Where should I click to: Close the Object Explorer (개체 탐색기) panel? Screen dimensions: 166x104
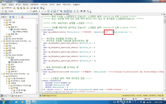click(x=37, y=14)
